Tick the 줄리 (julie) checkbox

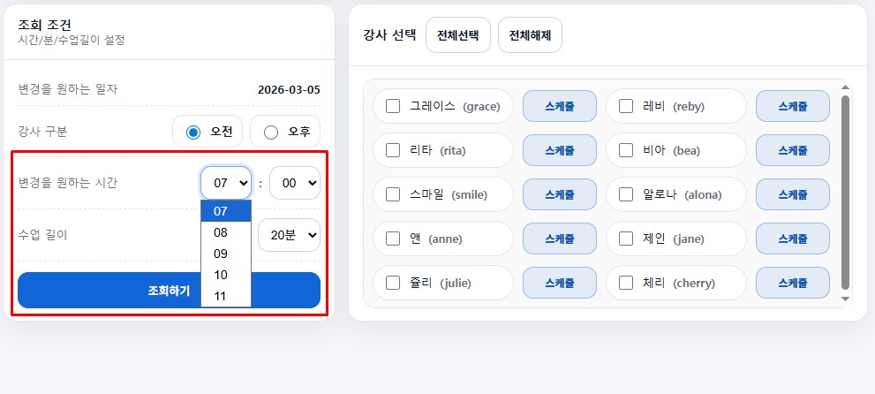393,284
